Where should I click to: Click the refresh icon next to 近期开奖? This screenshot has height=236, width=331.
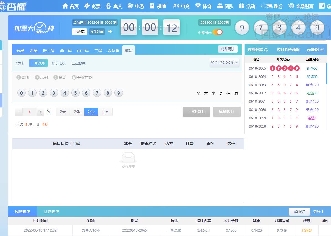point(266,50)
